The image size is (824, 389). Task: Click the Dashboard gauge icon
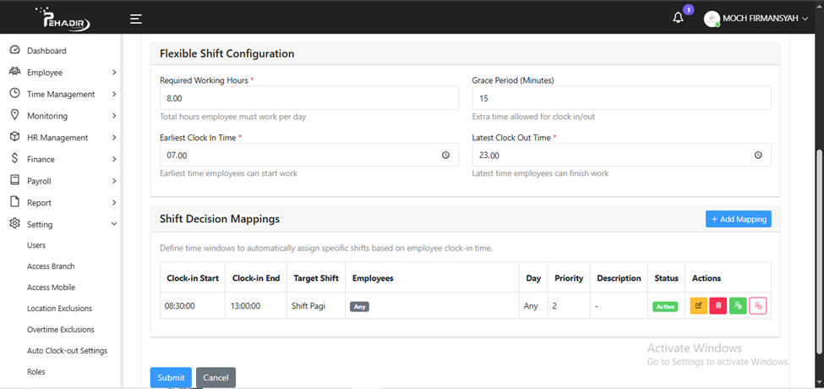point(14,51)
